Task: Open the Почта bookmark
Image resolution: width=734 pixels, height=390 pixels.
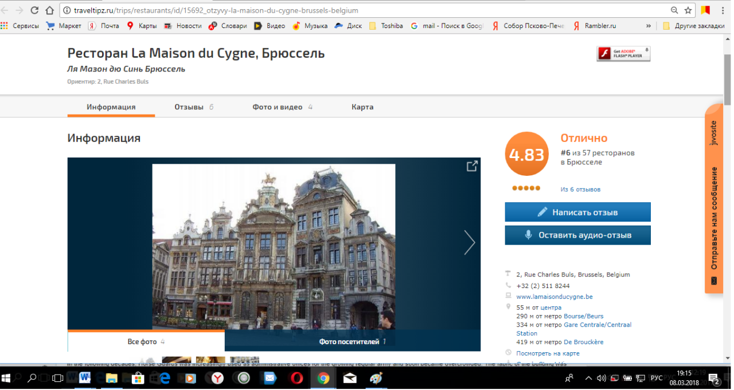Action: tap(104, 26)
